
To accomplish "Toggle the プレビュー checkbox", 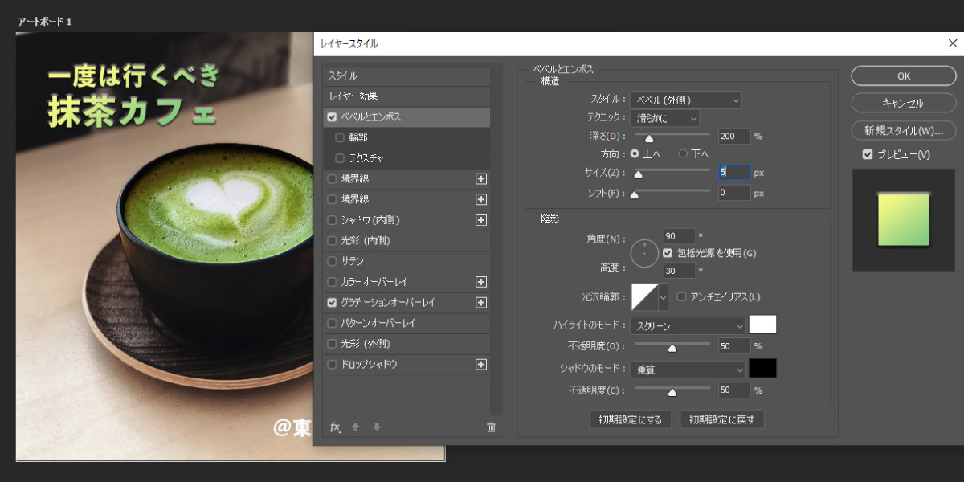I will 867,154.
